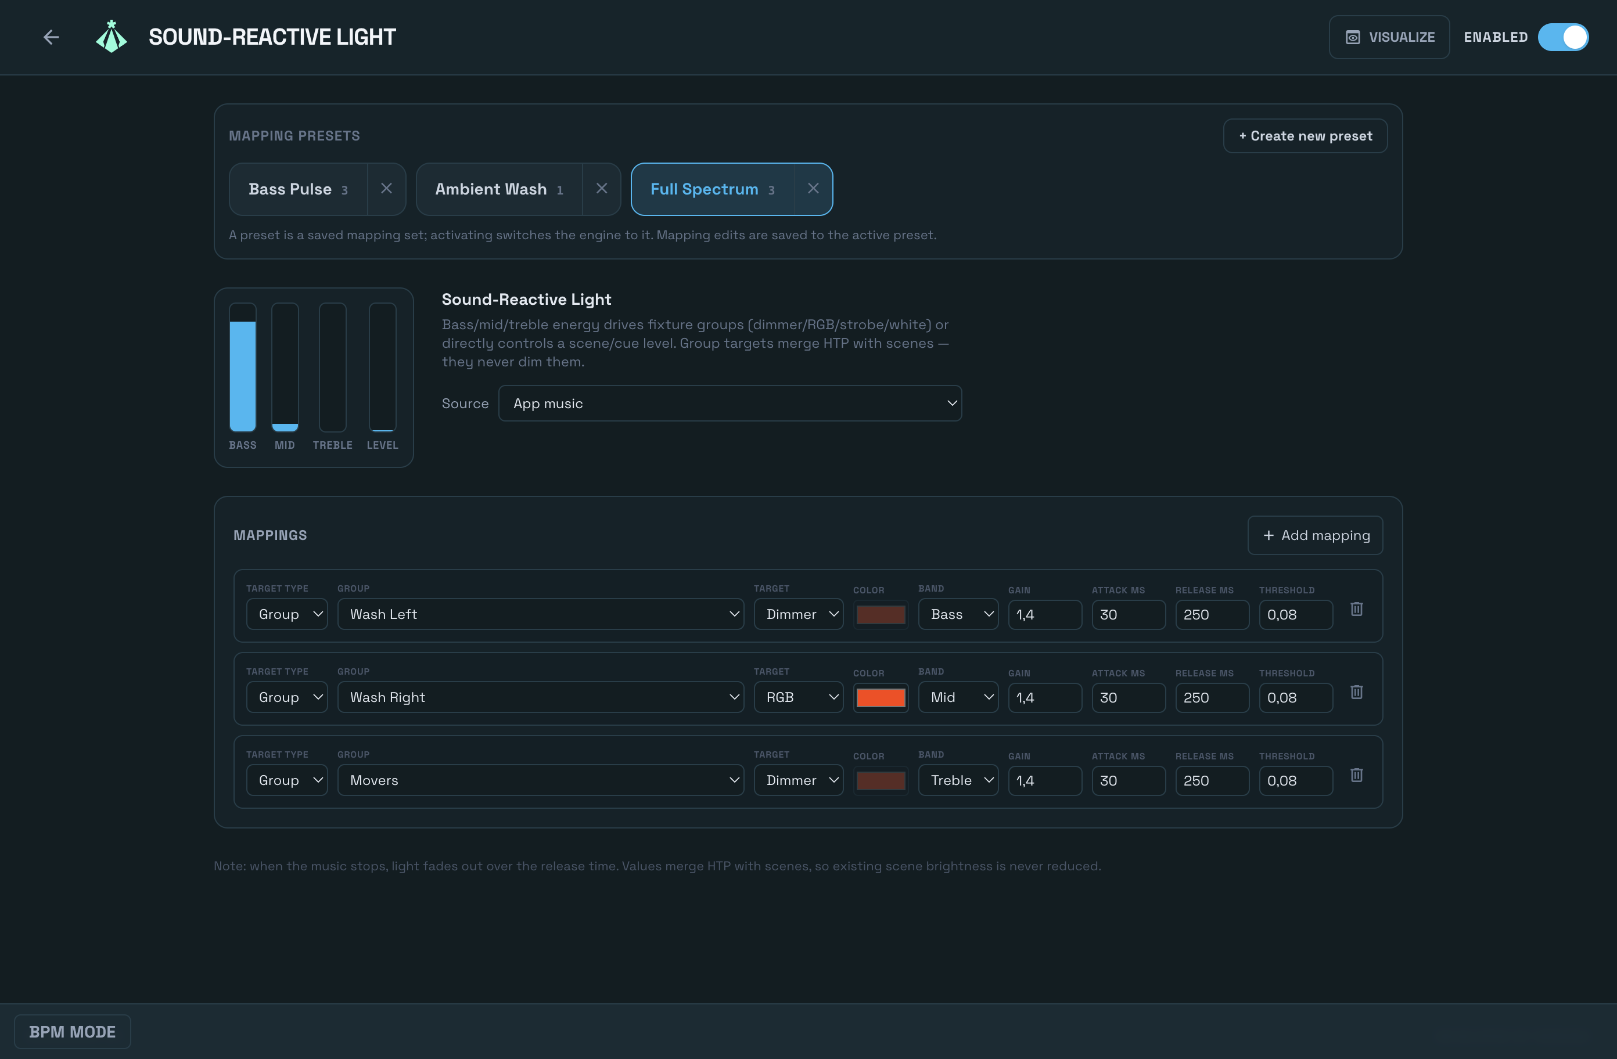The image size is (1617, 1059).
Task: Click the Mid level meter
Action: tap(285, 367)
